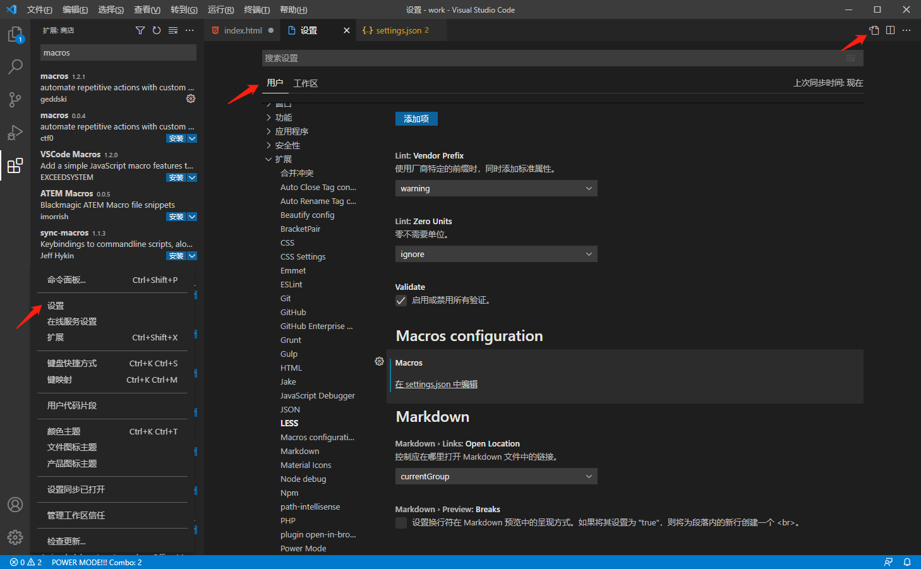Open Markdown Open Location dropdown
The image size is (921, 569).
(x=496, y=476)
